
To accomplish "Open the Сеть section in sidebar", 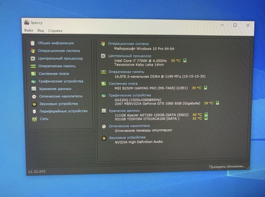I will click(x=44, y=119).
